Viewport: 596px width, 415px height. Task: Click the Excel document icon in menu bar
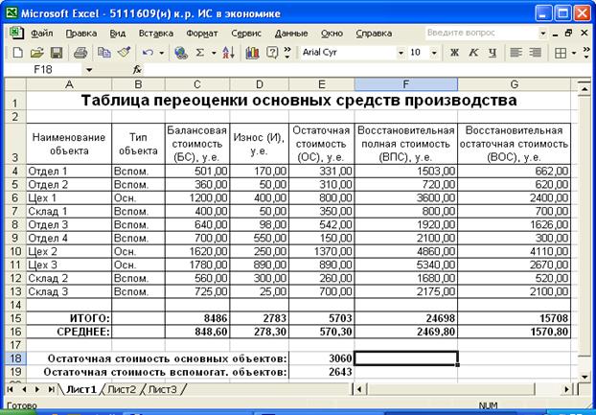click(16, 33)
